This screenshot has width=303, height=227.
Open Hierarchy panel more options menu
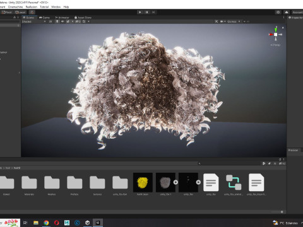[18, 17]
